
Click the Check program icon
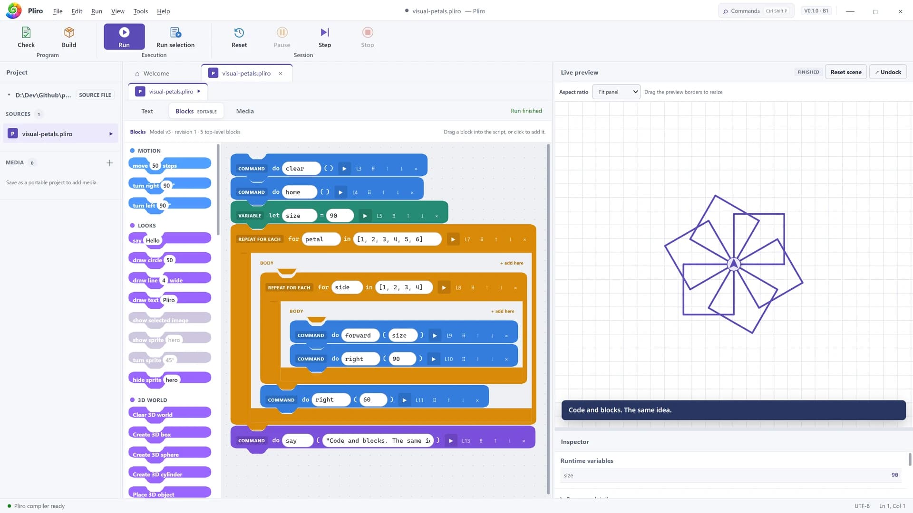[x=26, y=32]
